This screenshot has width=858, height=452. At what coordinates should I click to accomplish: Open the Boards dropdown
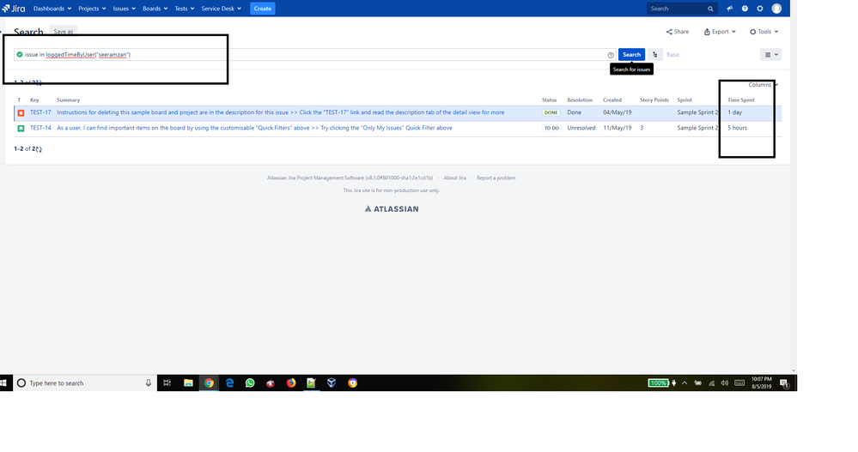[x=155, y=9]
